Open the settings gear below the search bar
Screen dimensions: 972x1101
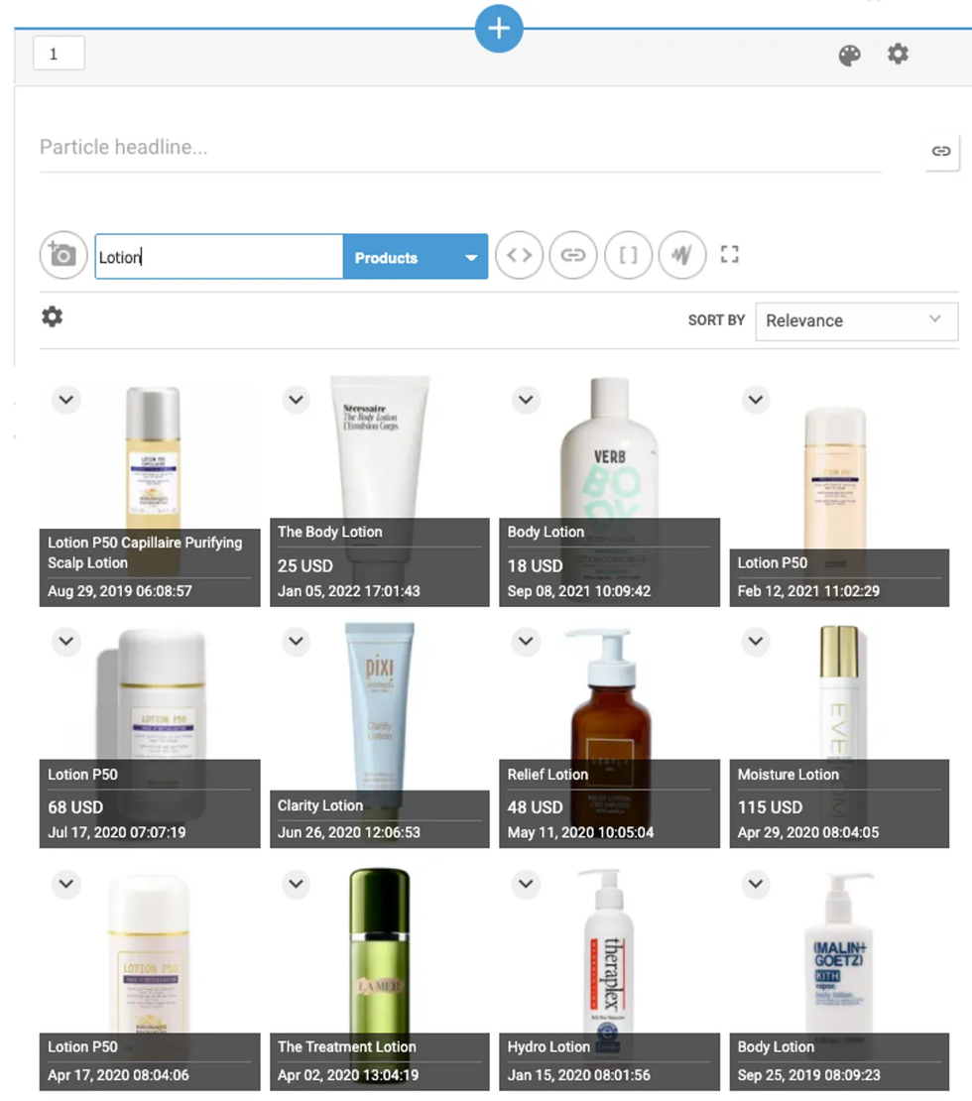pyautogui.click(x=52, y=315)
